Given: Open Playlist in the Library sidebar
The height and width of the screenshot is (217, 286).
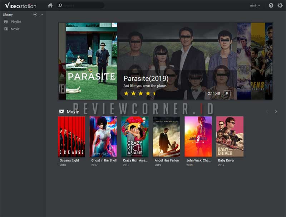Looking at the screenshot, I should coord(16,22).
